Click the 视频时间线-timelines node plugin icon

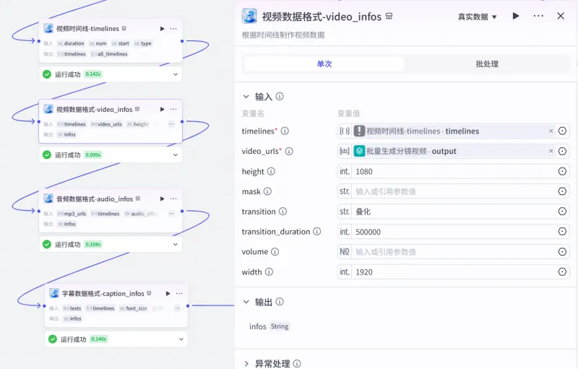[x=48, y=28]
